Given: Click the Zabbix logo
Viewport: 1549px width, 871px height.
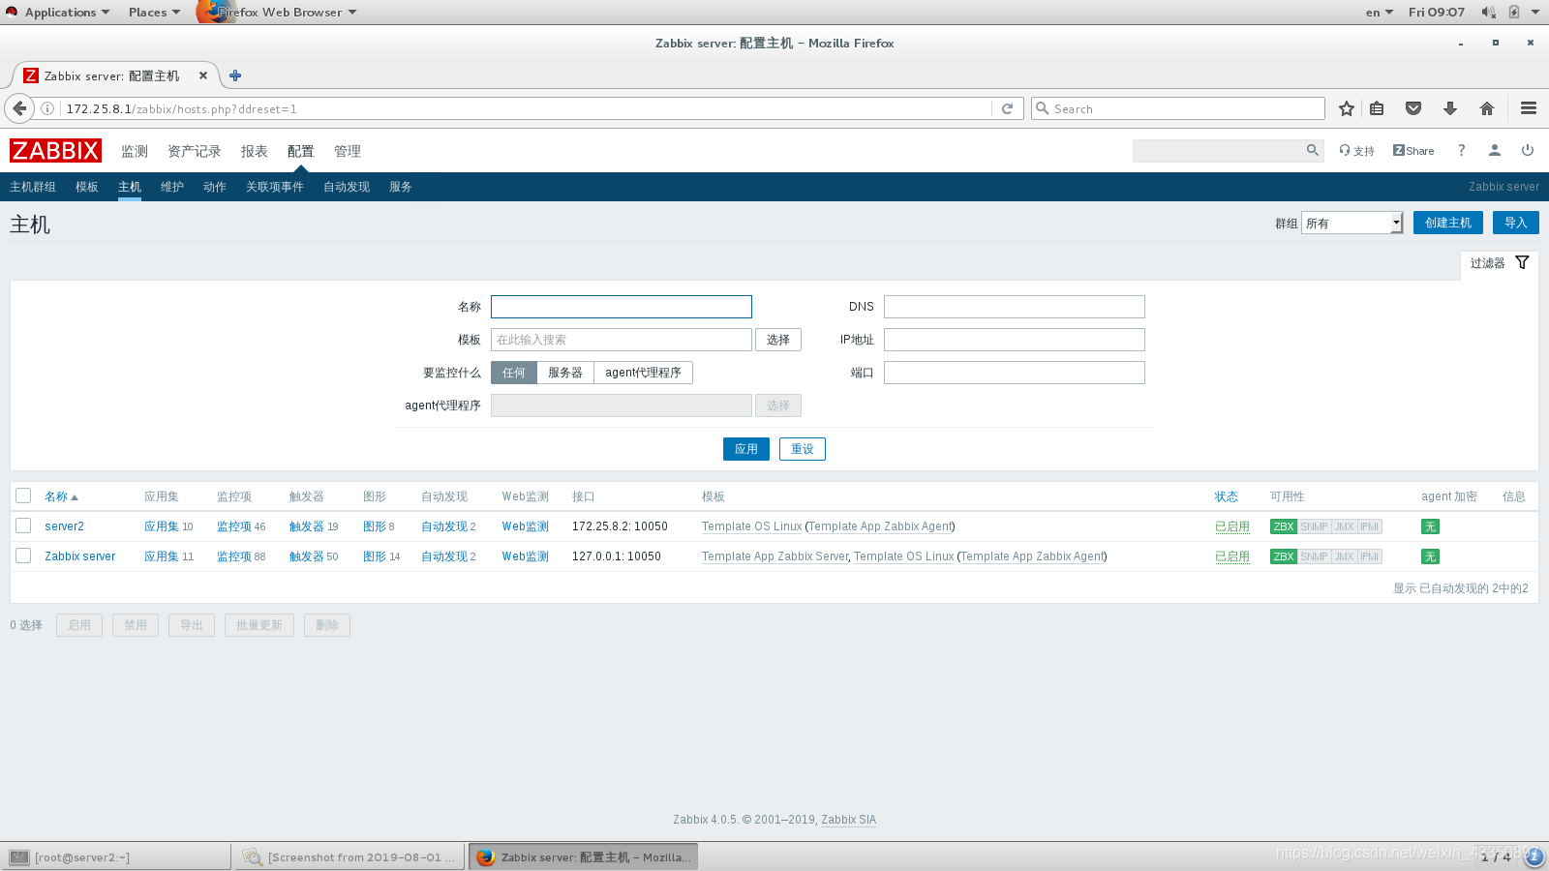Looking at the screenshot, I should [x=55, y=151].
